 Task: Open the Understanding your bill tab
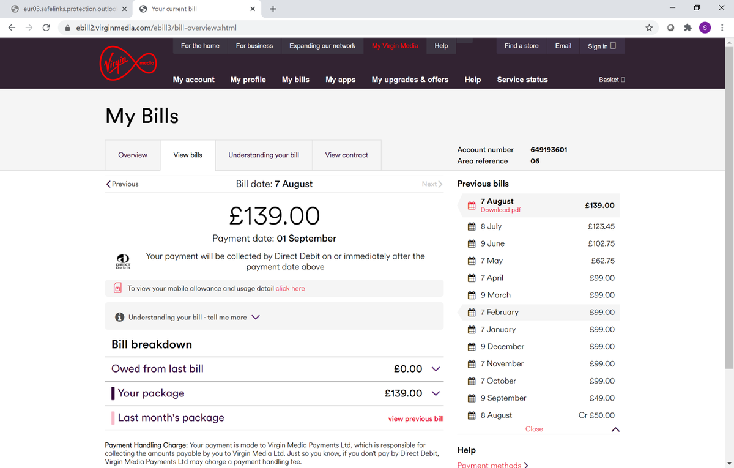264,155
